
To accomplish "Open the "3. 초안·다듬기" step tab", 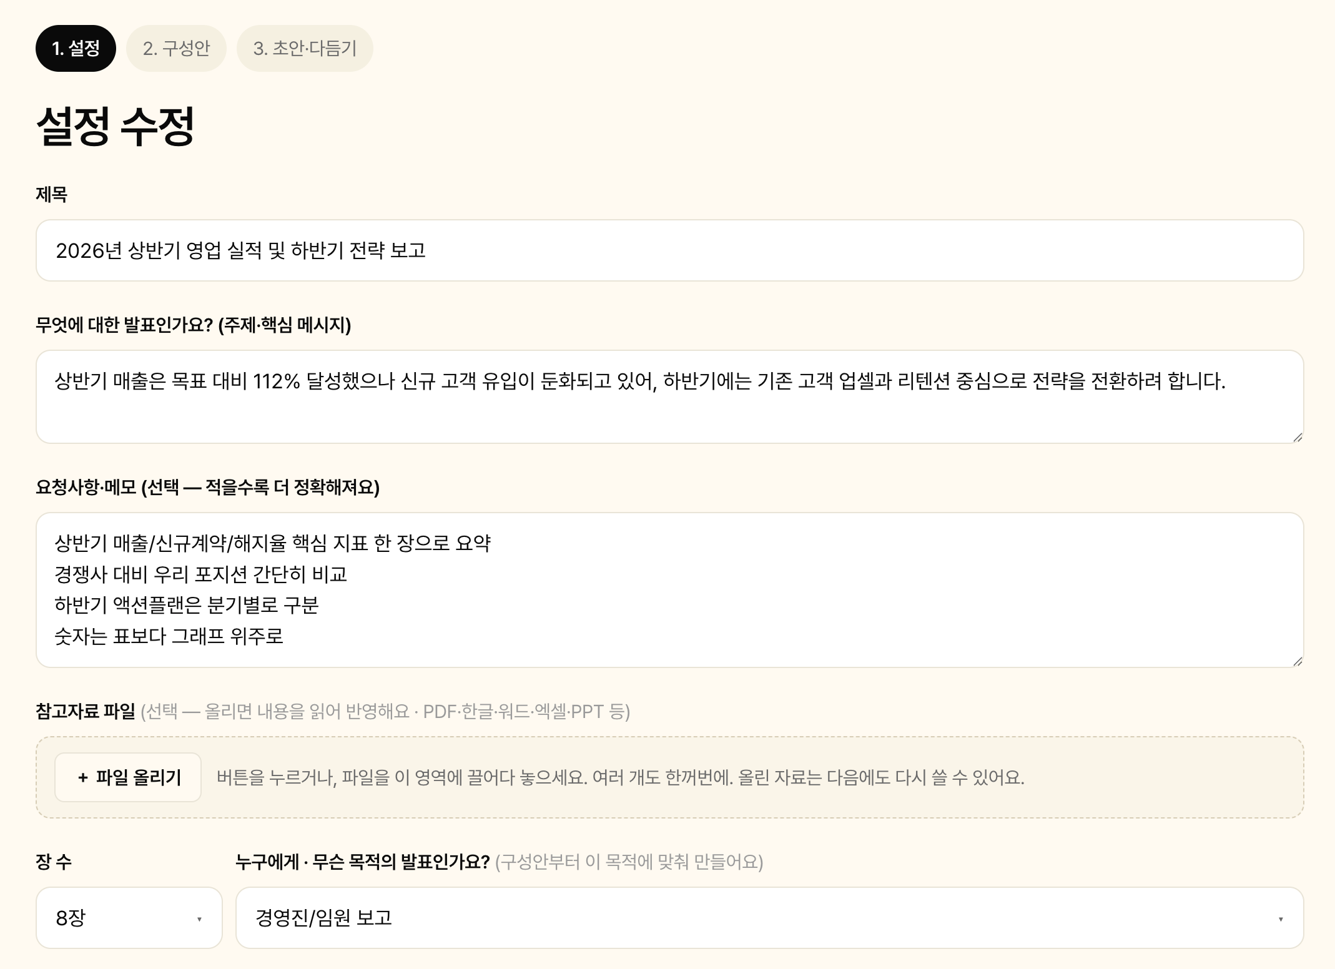I will [305, 48].
